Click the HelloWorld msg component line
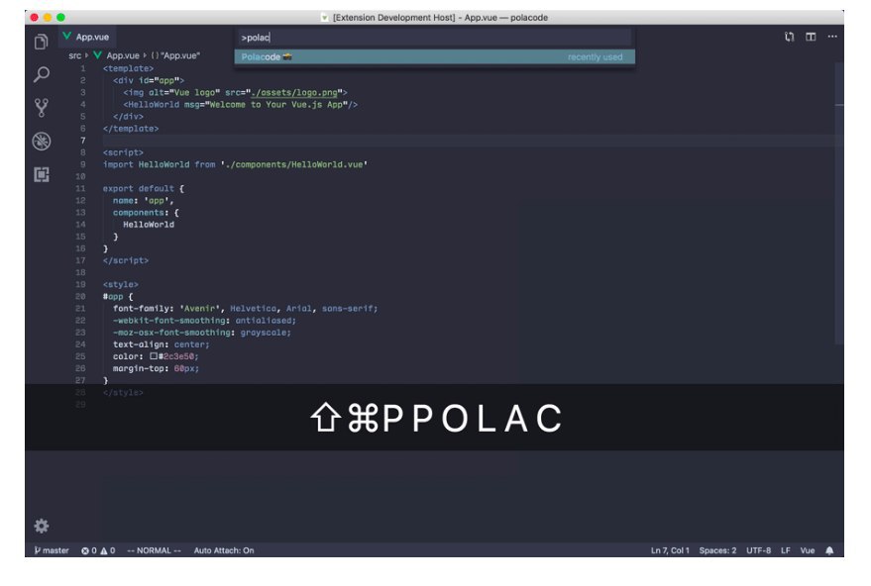This screenshot has height=586, width=871. pyautogui.click(x=241, y=104)
